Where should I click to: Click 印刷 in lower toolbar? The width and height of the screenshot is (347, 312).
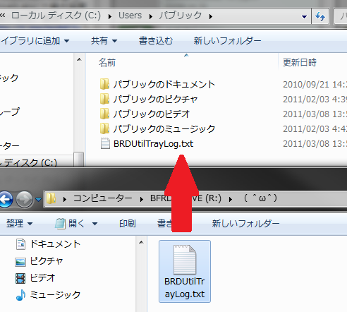click(128, 224)
